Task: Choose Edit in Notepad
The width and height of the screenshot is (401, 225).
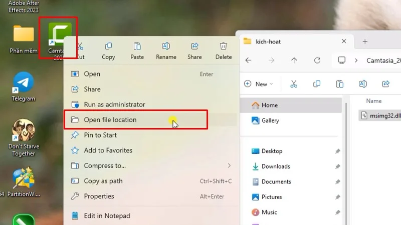Action: (x=151, y=216)
